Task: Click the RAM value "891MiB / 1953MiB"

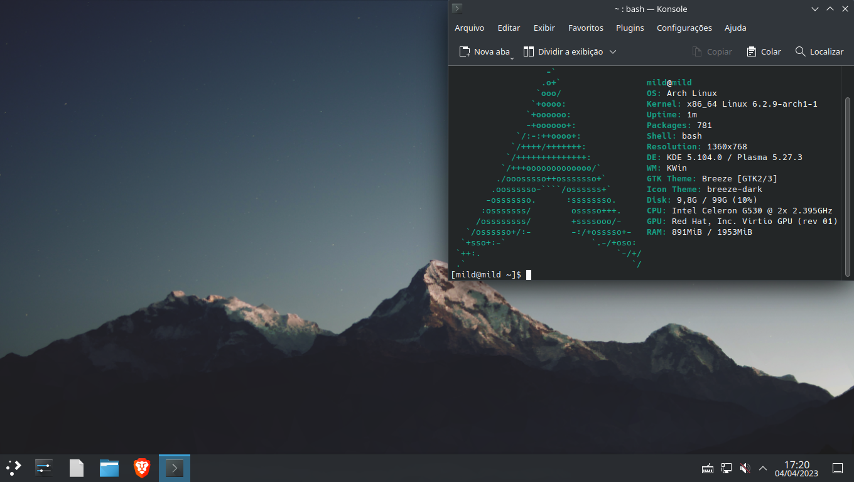Action: click(x=712, y=232)
